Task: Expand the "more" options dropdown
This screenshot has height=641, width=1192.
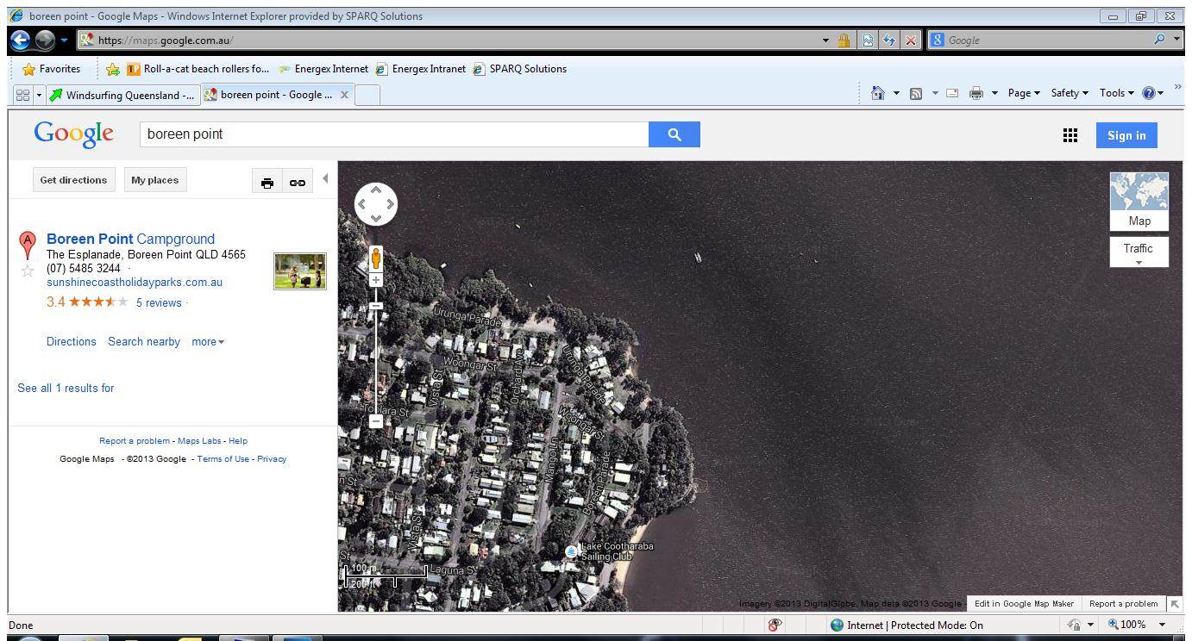Action: tap(207, 342)
